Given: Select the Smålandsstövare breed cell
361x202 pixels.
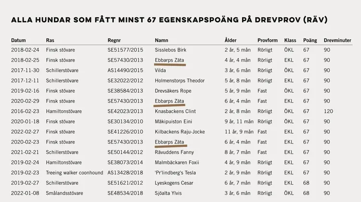Looking at the screenshot, I should point(64,193).
